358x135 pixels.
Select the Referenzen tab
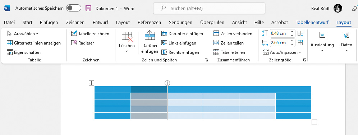149,22
